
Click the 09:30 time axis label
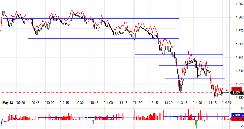click(x=21, y=103)
